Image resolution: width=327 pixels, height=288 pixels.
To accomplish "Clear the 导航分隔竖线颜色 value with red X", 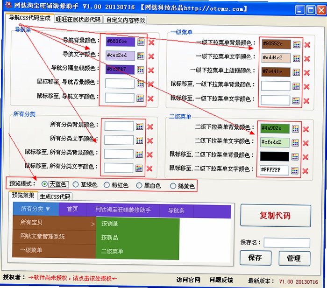I will (151, 70).
